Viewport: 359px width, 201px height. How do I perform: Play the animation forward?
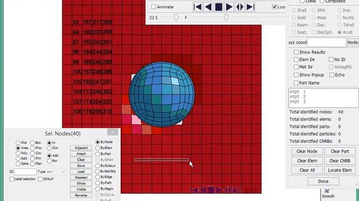pyautogui.click(x=229, y=7)
